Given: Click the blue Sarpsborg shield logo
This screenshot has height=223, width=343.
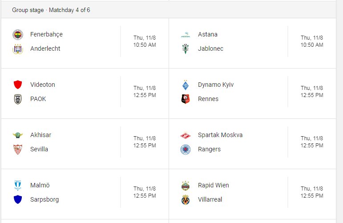Looking at the screenshot, I should tap(18, 199).
